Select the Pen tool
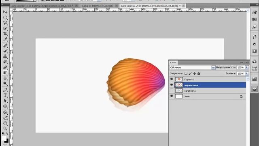Image resolution: width=259 pixels, height=146 pixels. point(5,90)
